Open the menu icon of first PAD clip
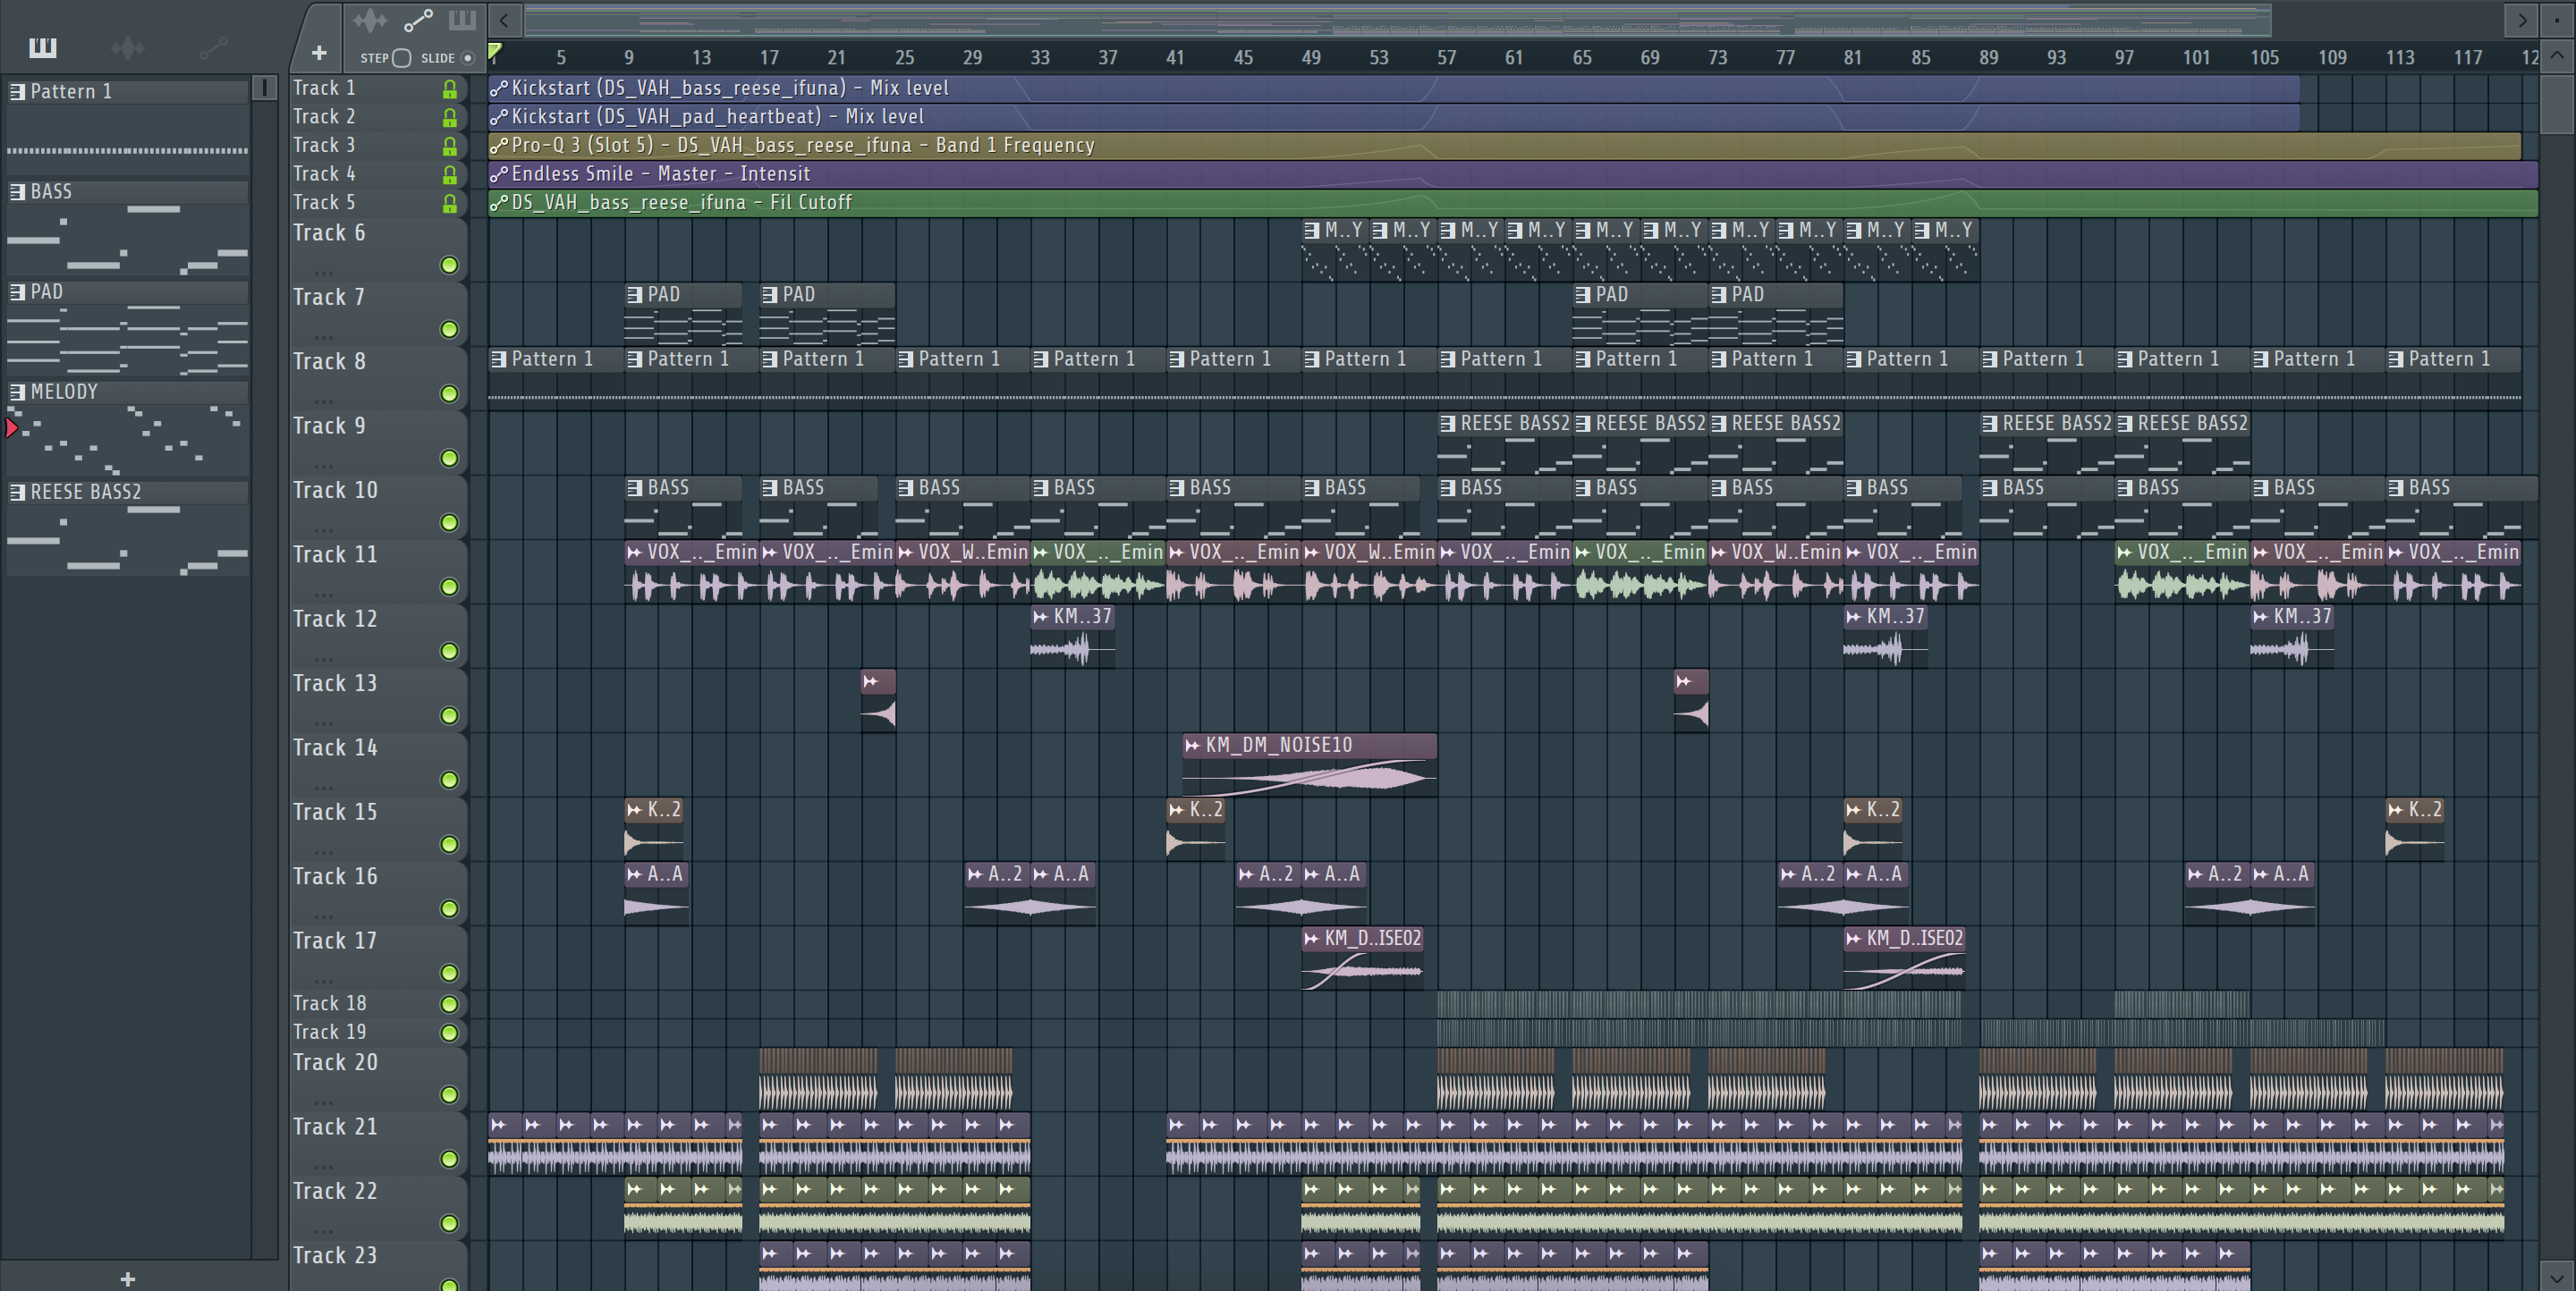2576x1291 pixels. (x=634, y=295)
